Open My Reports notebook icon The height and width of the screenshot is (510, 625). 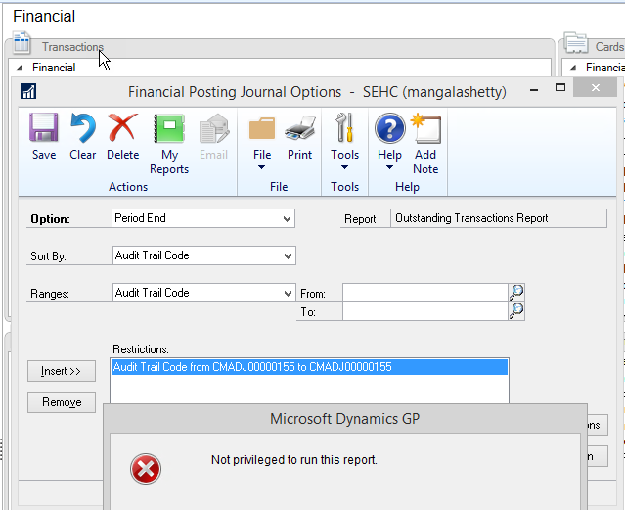click(x=169, y=128)
